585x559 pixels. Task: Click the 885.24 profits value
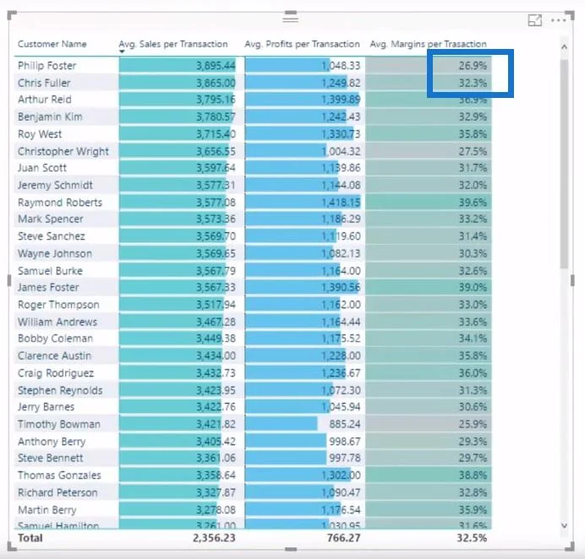345,424
